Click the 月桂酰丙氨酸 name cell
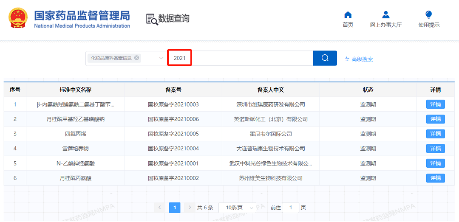 tap(76, 178)
